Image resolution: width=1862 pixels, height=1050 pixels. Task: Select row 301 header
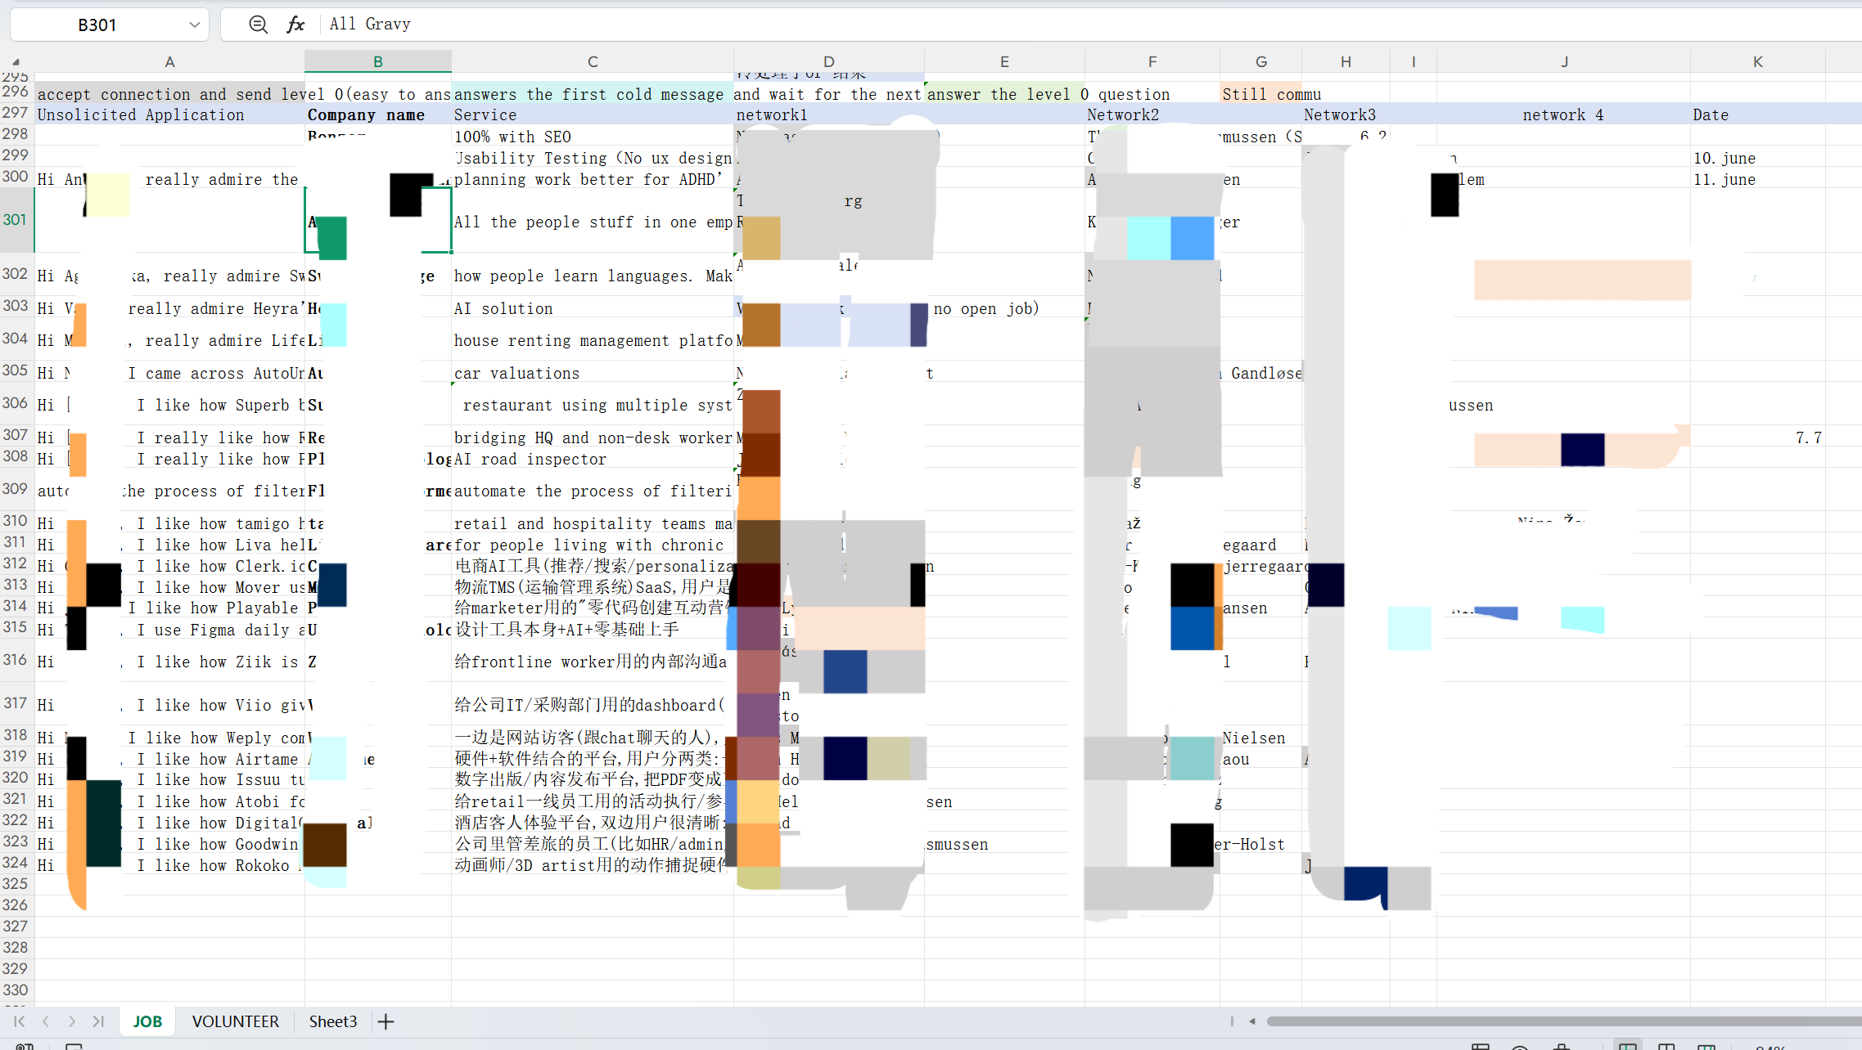pos(16,219)
